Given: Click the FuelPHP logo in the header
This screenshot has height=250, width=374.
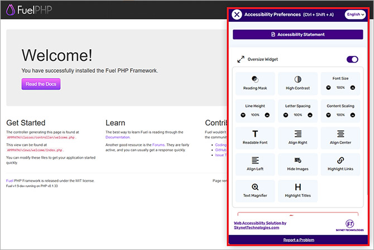Looking at the screenshot, I should [29, 10].
